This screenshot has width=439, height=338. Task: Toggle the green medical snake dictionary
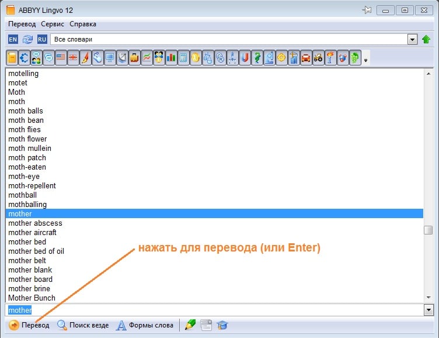coord(257,58)
